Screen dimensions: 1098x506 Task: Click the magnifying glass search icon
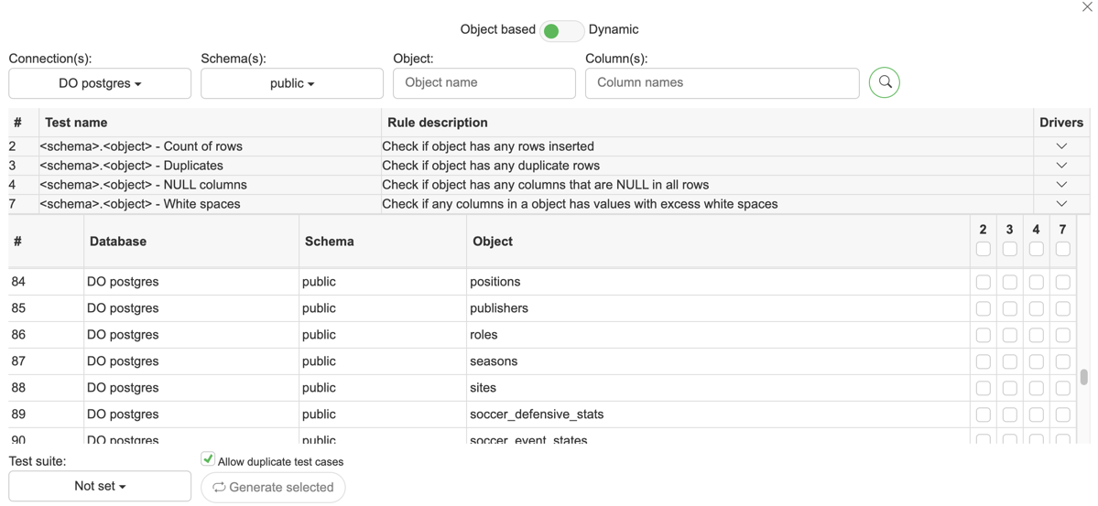pos(884,82)
